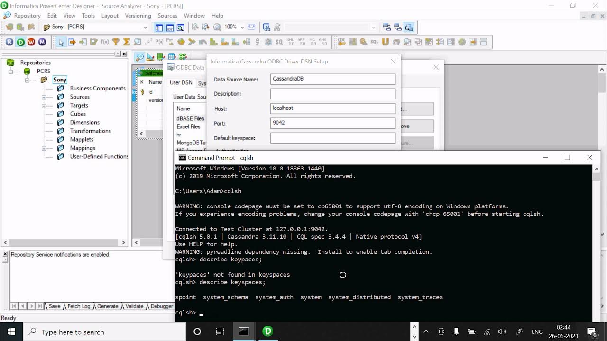607x341 pixels.
Task: Open the 100% zoom level dropdown
Action: point(242,27)
